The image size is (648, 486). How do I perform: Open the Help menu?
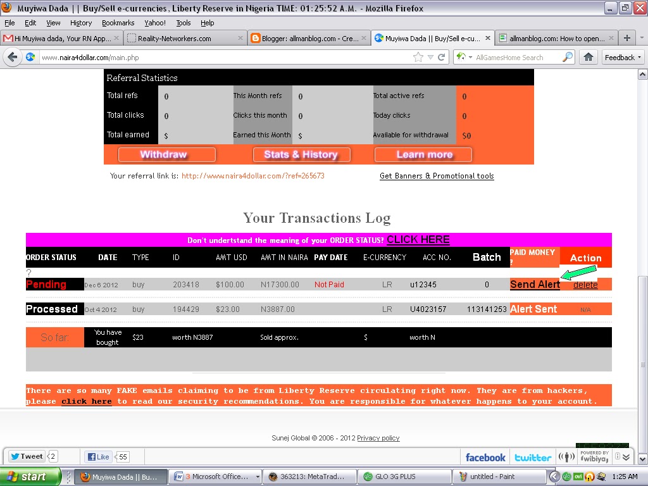click(x=208, y=23)
